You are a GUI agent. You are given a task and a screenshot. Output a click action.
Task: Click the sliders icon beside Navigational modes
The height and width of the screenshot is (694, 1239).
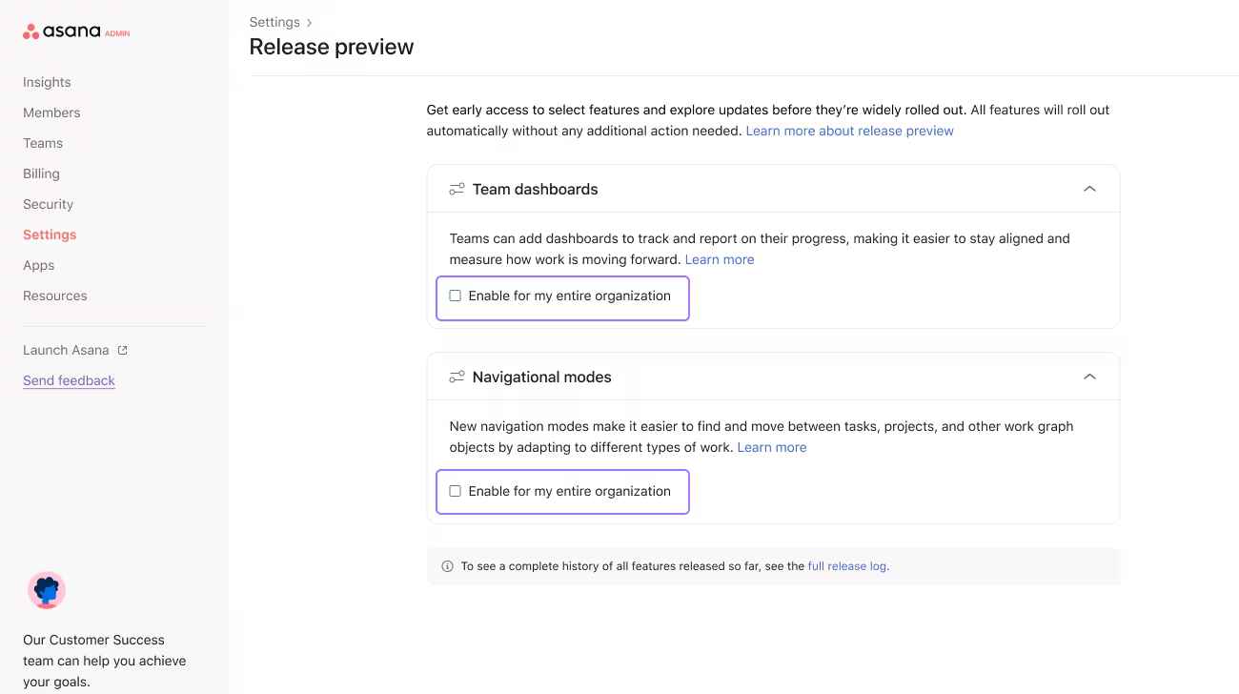456,377
